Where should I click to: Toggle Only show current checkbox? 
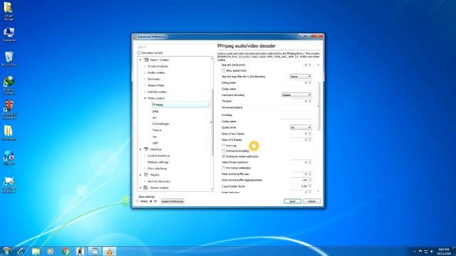[x=139, y=53]
